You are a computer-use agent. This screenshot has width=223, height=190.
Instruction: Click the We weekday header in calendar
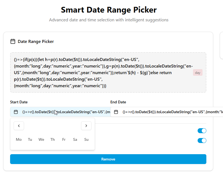tap(41, 140)
